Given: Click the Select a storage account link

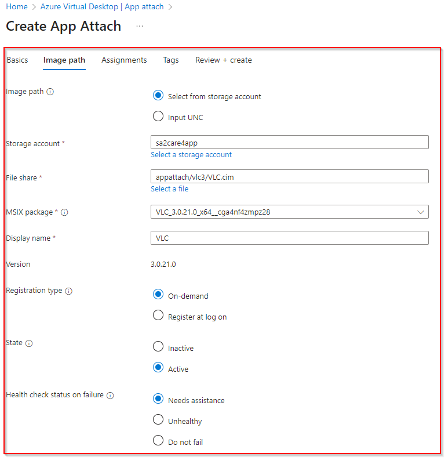Looking at the screenshot, I should [x=191, y=155].
